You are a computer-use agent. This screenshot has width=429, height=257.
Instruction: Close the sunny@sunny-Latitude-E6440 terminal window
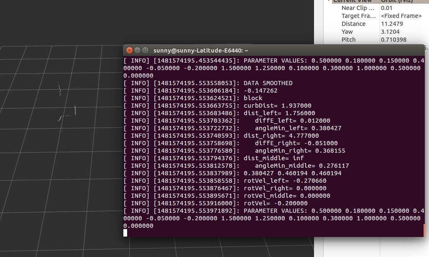click(x=130, y=50)
